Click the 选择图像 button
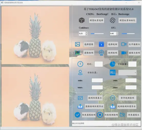Image resolution: width=142 pixels, height=130 pixels. pos(89,44)
